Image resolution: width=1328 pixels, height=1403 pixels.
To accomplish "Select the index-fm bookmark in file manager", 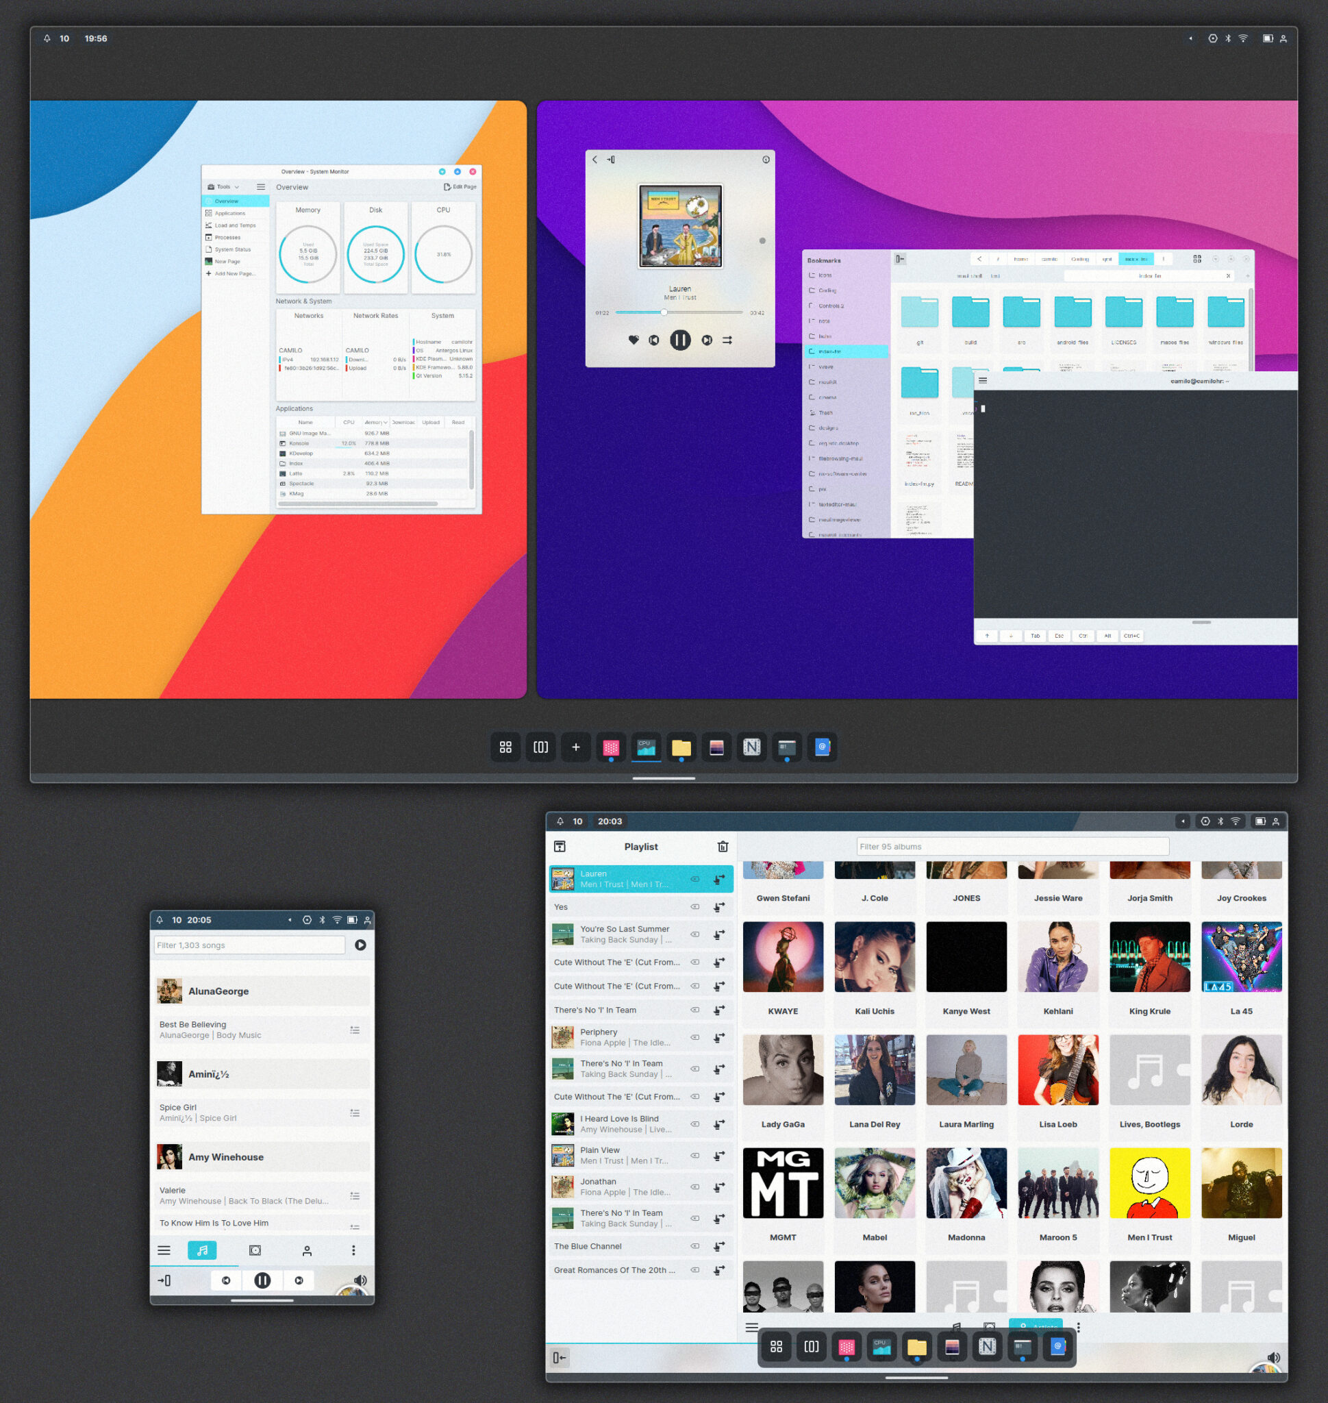I will [846, 351].
